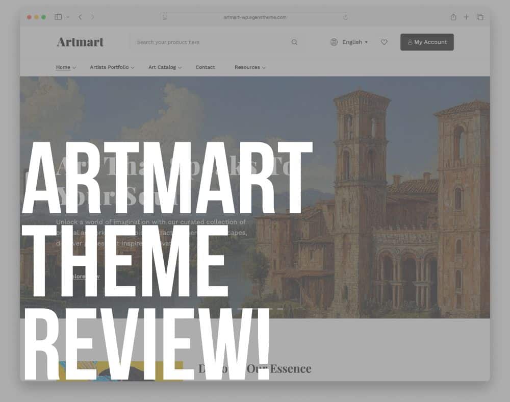510x402 pixels.
Task: Go forward with the browser forward arrow
Action: [92, 17]
